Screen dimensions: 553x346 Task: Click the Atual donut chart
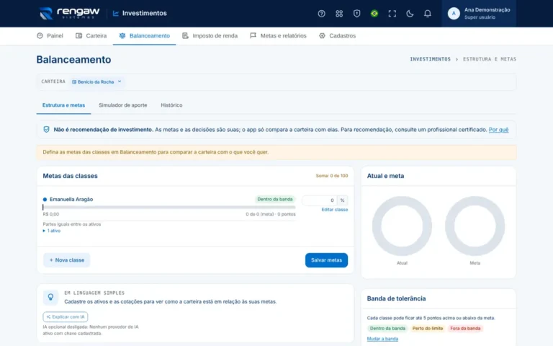click(402, 226)
